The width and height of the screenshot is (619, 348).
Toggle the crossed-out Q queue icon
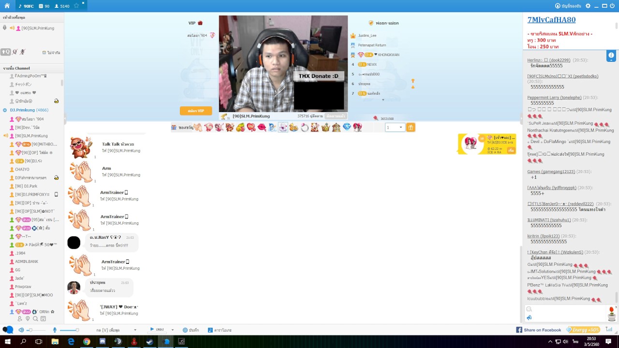[15, 52]
